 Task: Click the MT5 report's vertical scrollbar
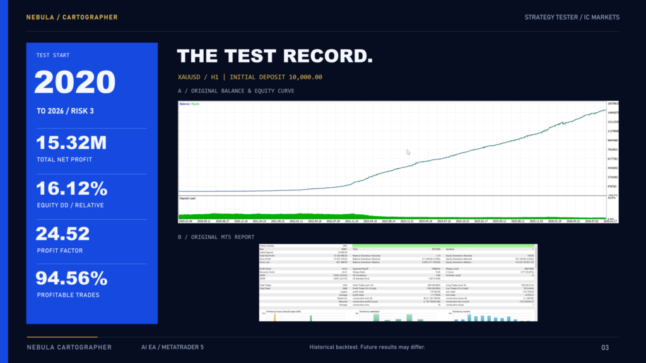click(536, 257)
